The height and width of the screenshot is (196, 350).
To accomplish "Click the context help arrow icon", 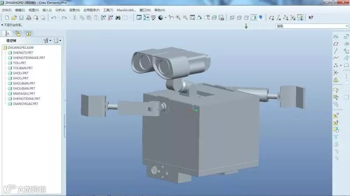I will pos(311,17).
